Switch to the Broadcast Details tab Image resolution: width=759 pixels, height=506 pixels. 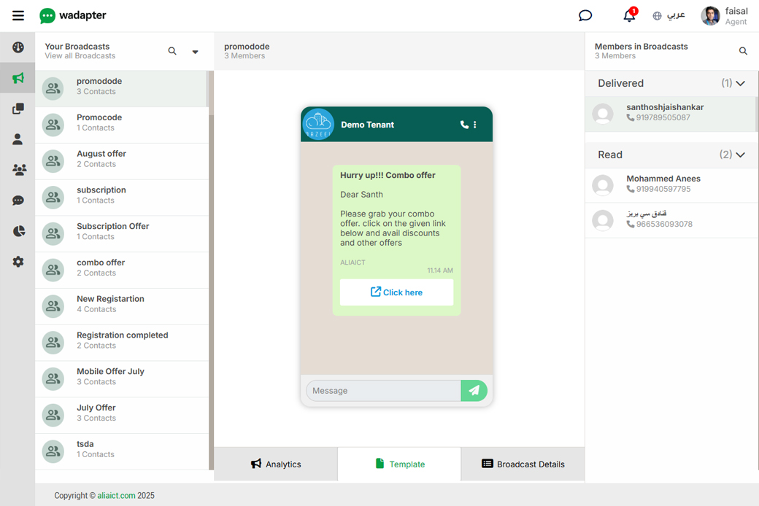[523, 464]
